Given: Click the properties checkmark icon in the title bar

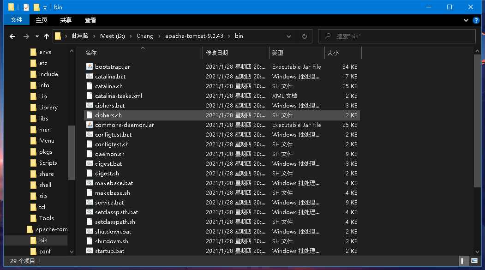Looking at the screenshot, I should tap(26, 7).
